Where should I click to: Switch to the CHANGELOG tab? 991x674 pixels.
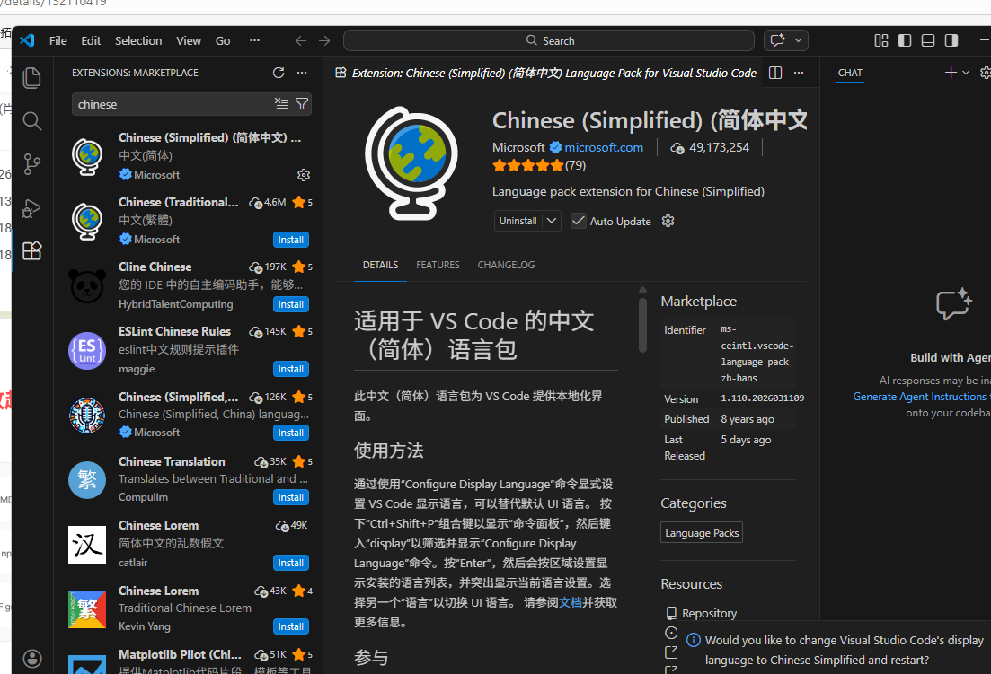click(506, 265)
